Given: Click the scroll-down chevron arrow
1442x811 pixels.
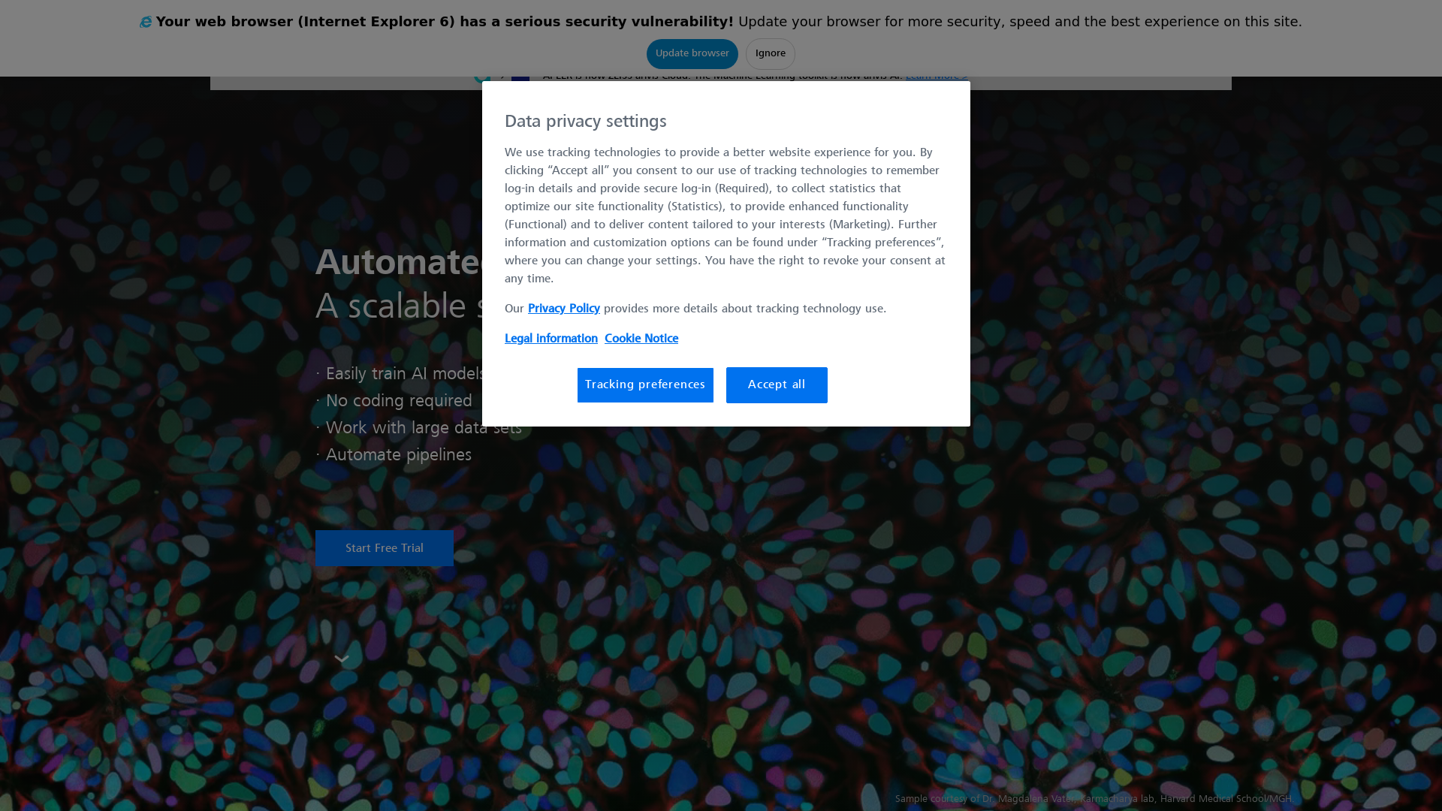Looking at the screenshot, I should (x=342, y=659).
